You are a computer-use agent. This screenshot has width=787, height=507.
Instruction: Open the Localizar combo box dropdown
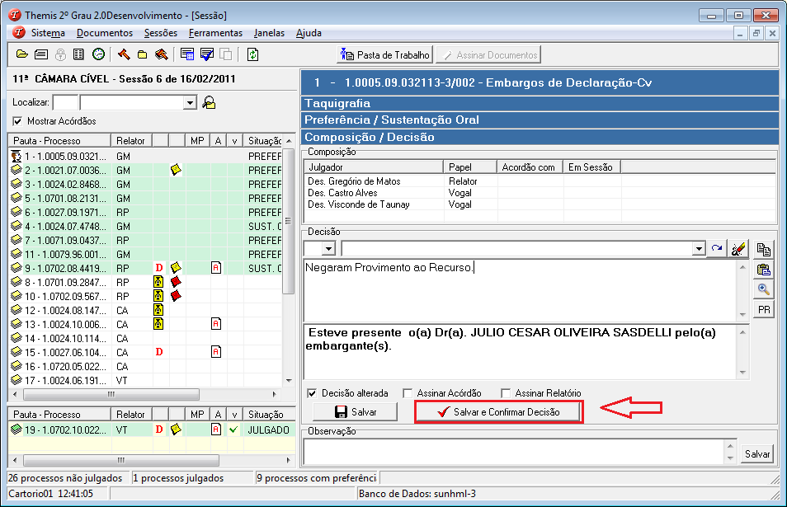coord(189,103)
